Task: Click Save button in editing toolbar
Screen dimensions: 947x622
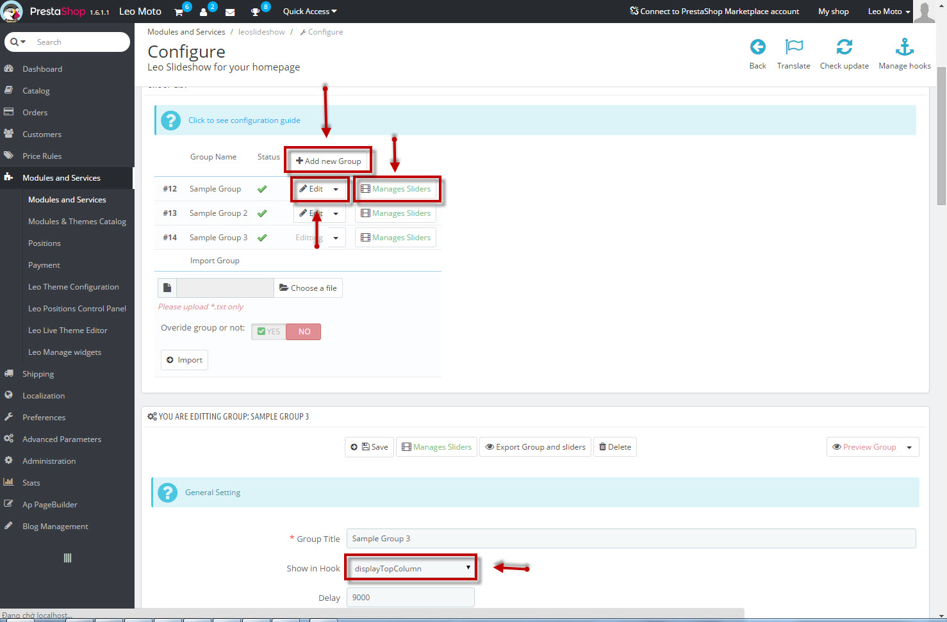Action: click(369, 447)
